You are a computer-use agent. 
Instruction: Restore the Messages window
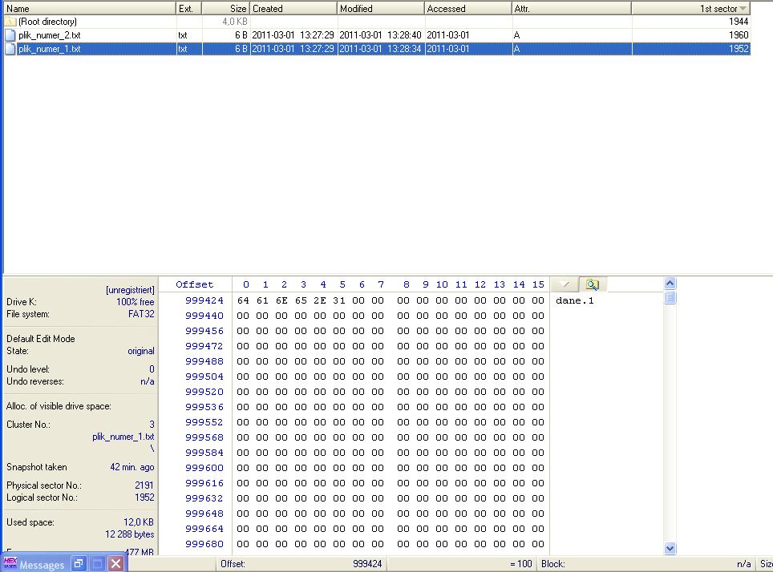coord(79,564)
